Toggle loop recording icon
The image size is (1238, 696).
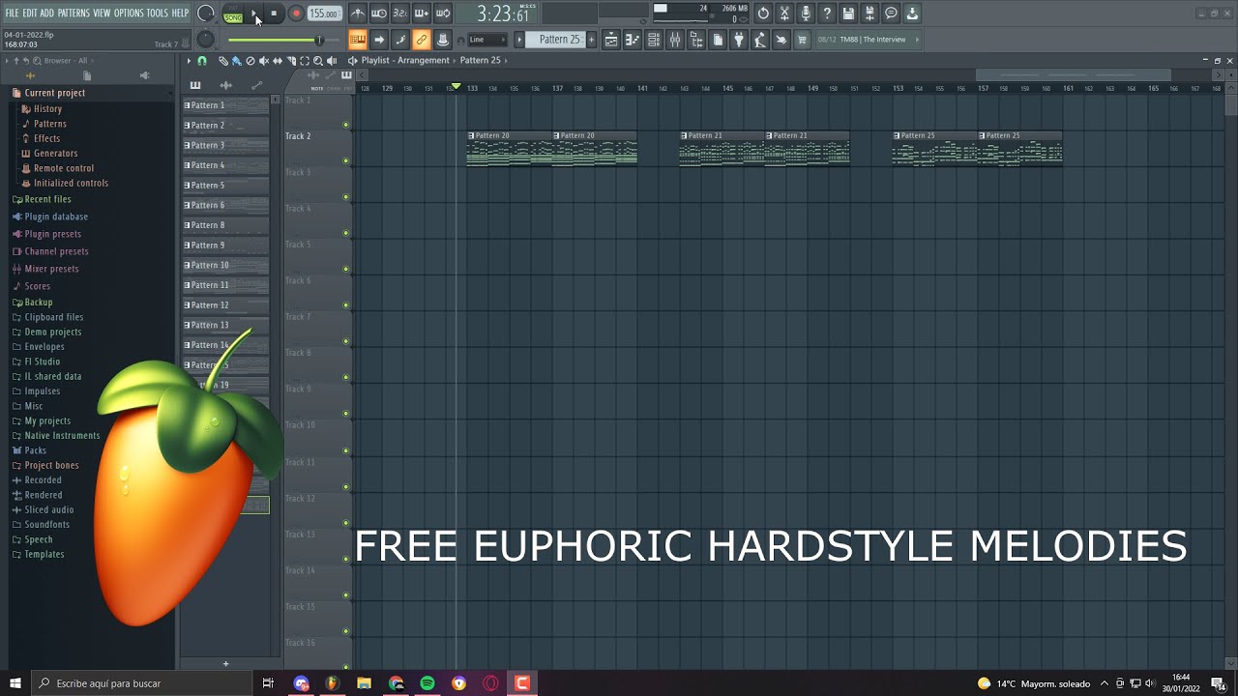pos(443,14)
